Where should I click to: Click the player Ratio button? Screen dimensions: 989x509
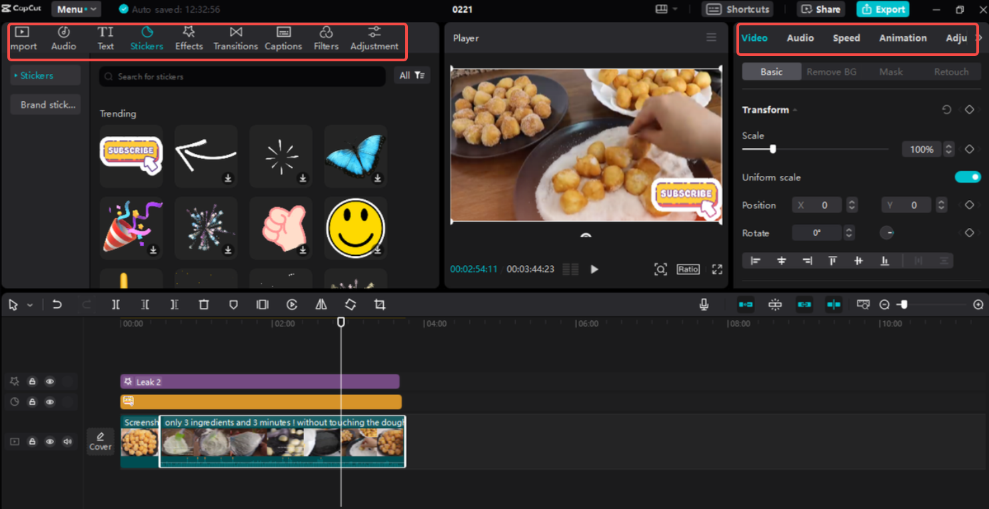tap(688, 269)
